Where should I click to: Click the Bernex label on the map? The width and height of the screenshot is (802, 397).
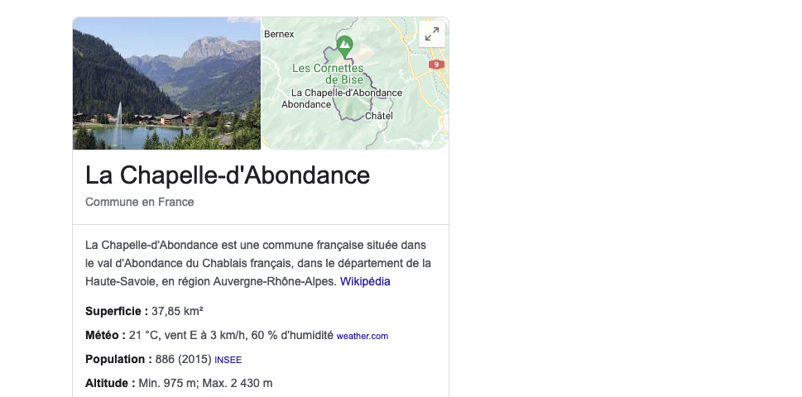click(279, 34)
